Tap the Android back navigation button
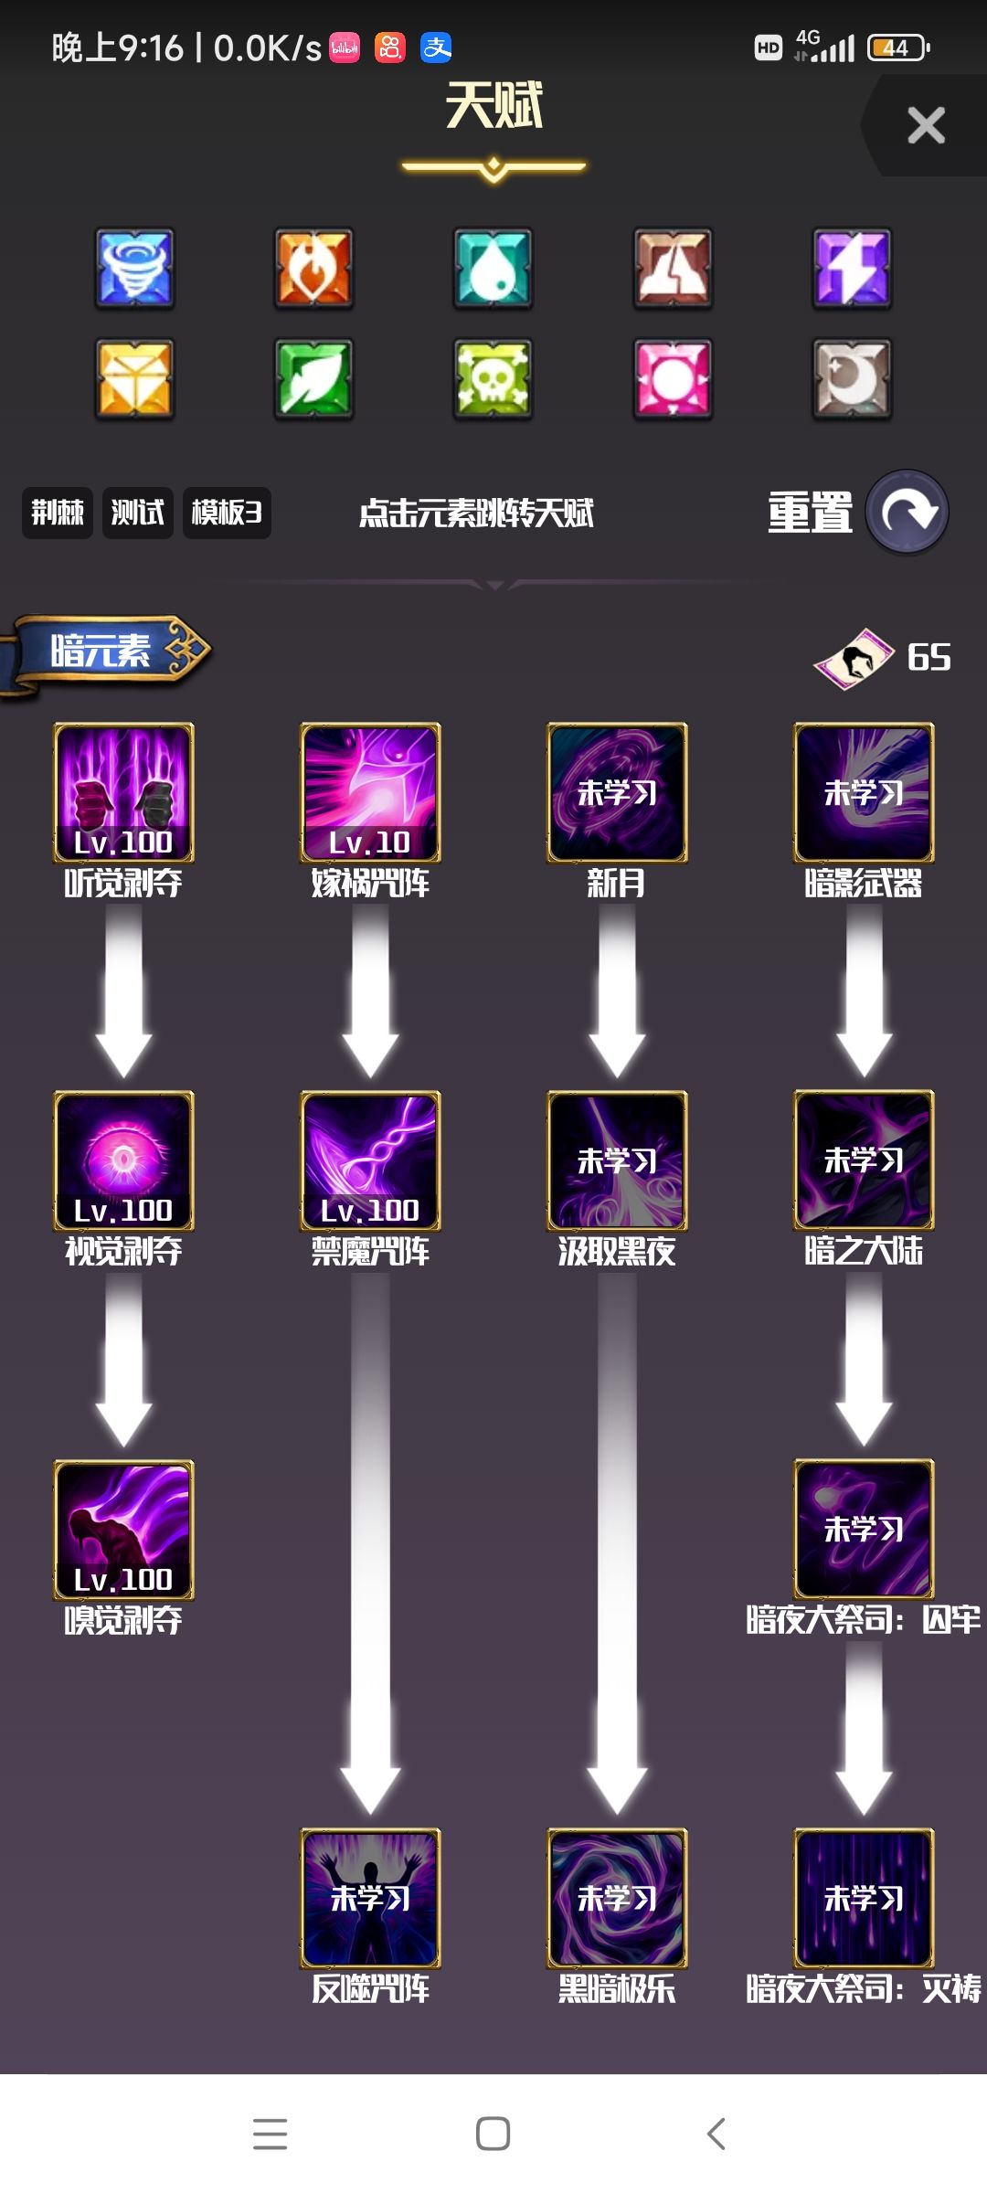Screen dimensions: 987x2193 [716, 2134]
